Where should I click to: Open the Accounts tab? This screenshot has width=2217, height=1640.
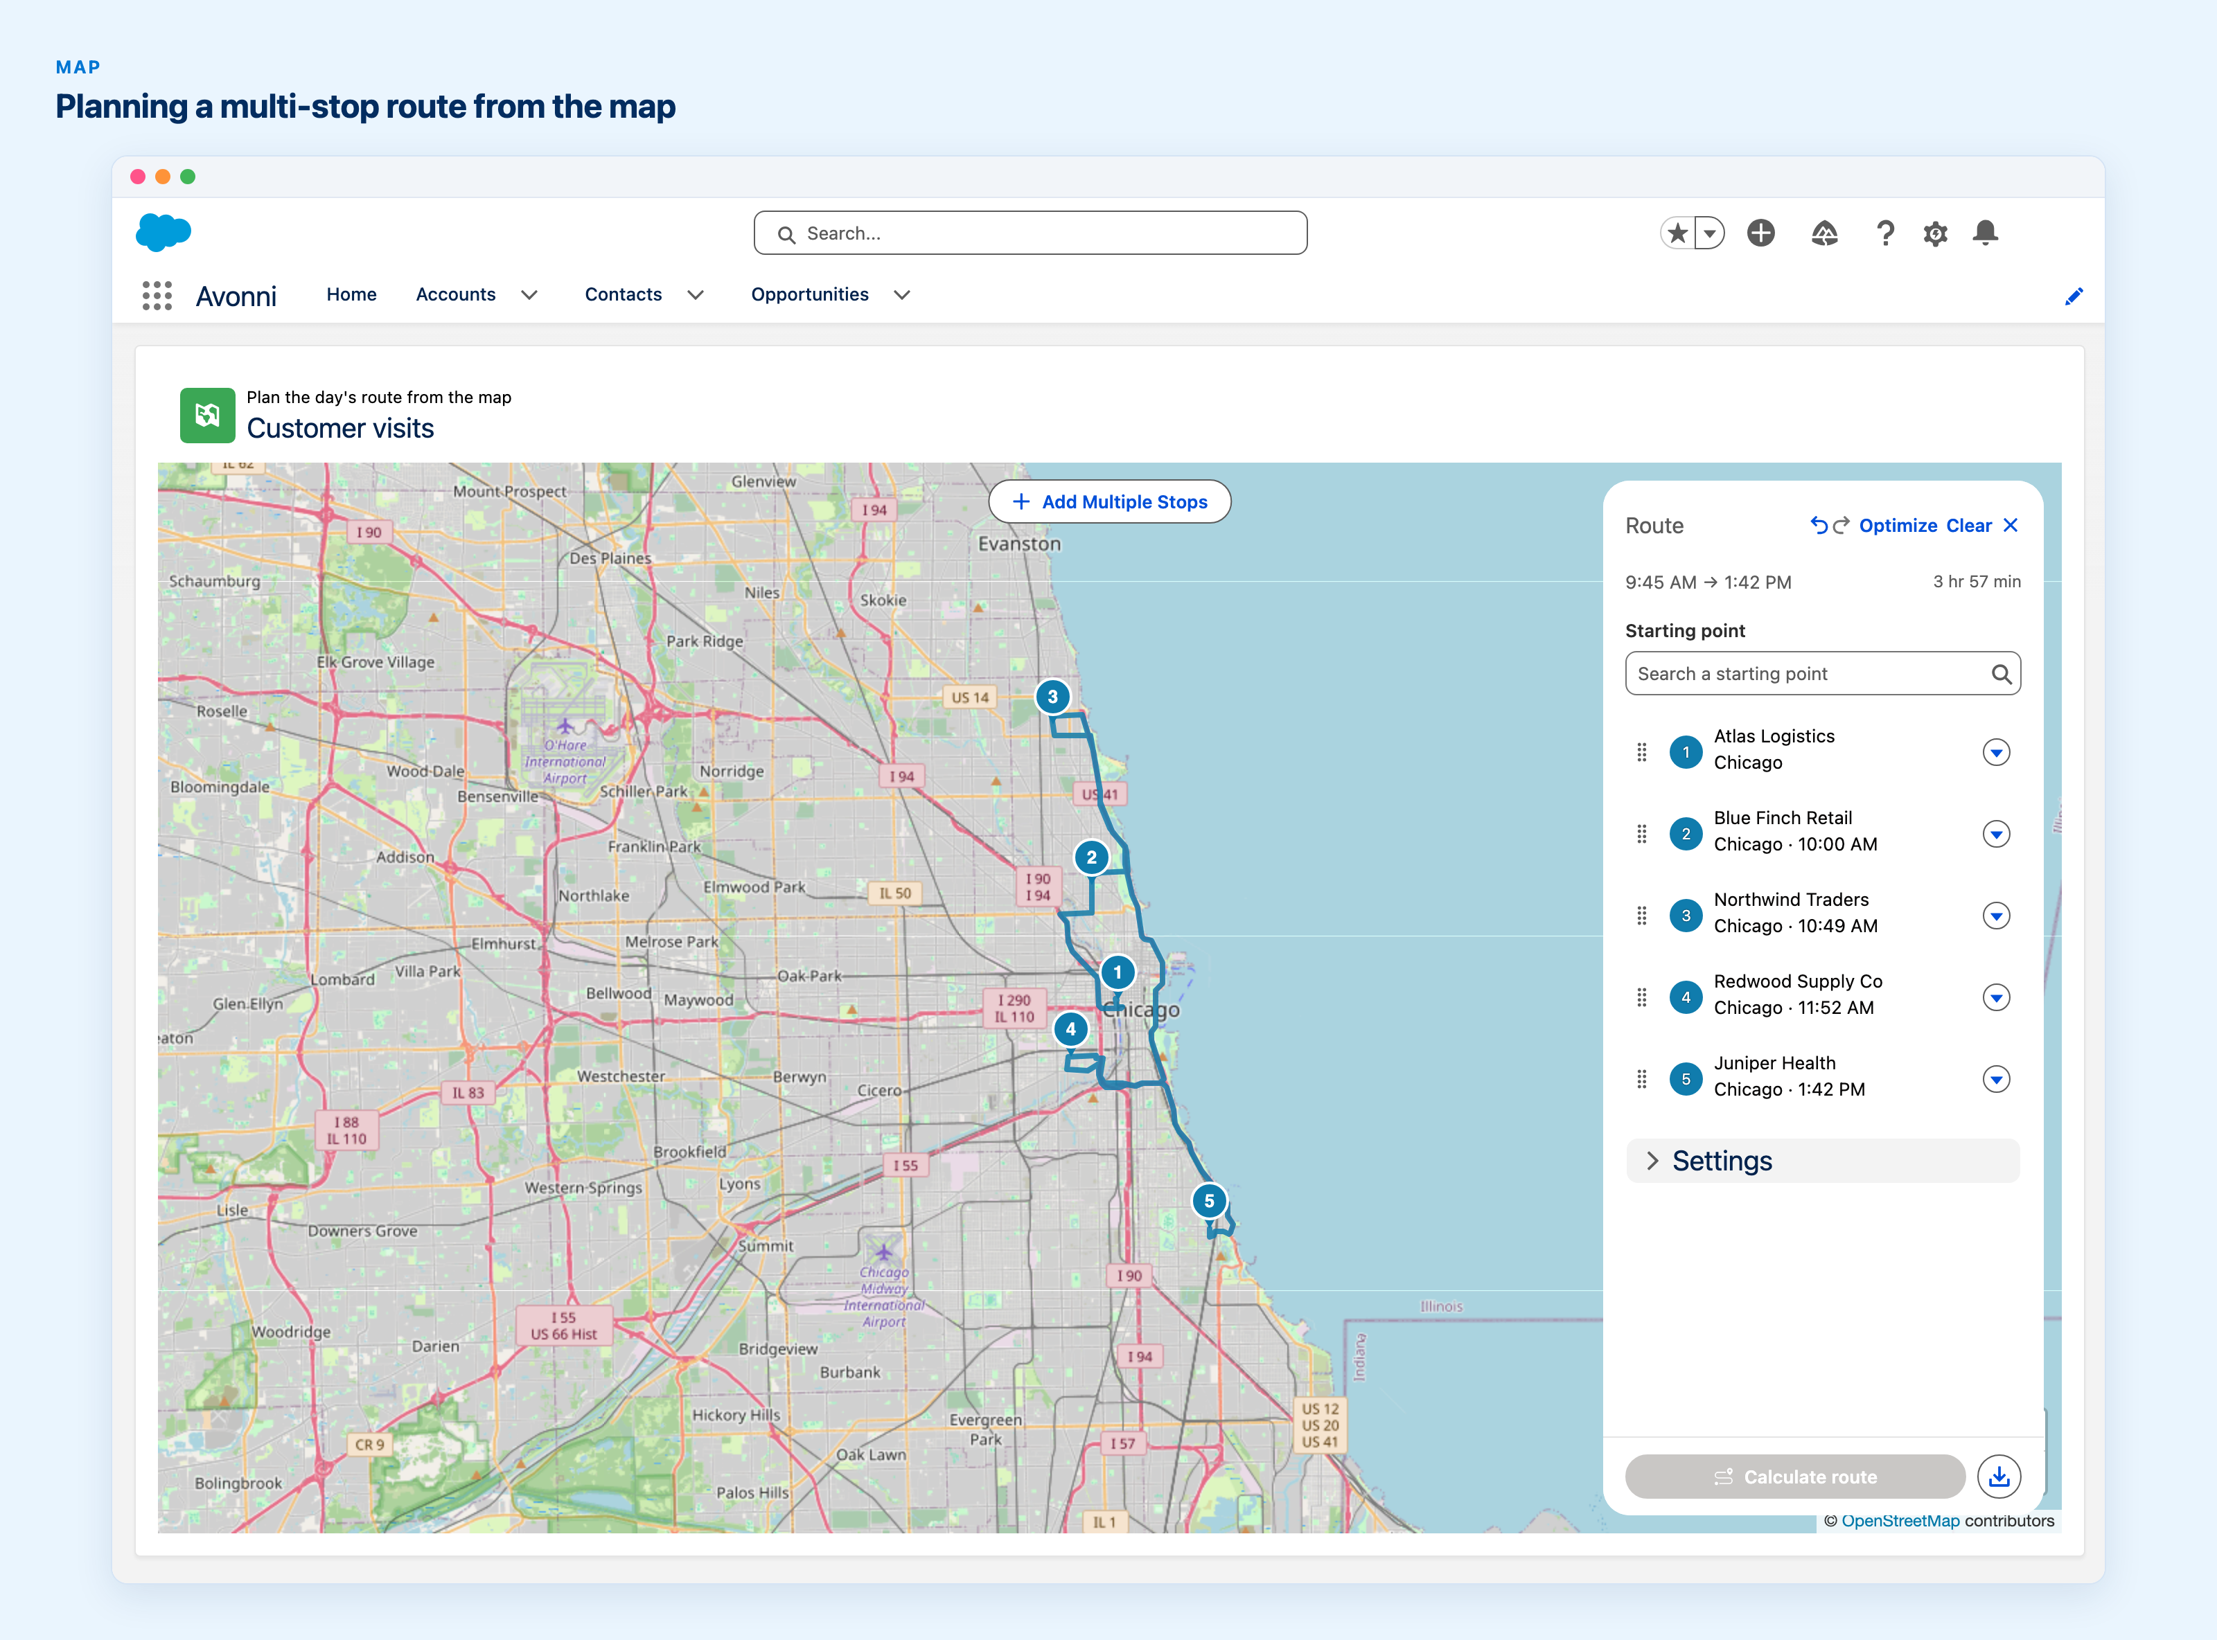point(456,295)
